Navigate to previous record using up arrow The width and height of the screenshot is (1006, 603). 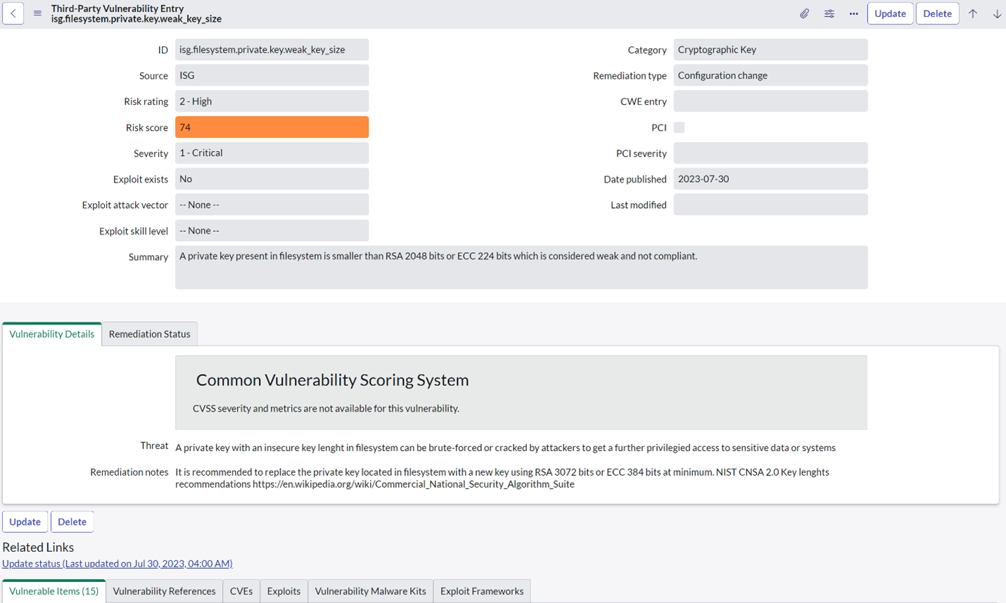pos(973,13)
